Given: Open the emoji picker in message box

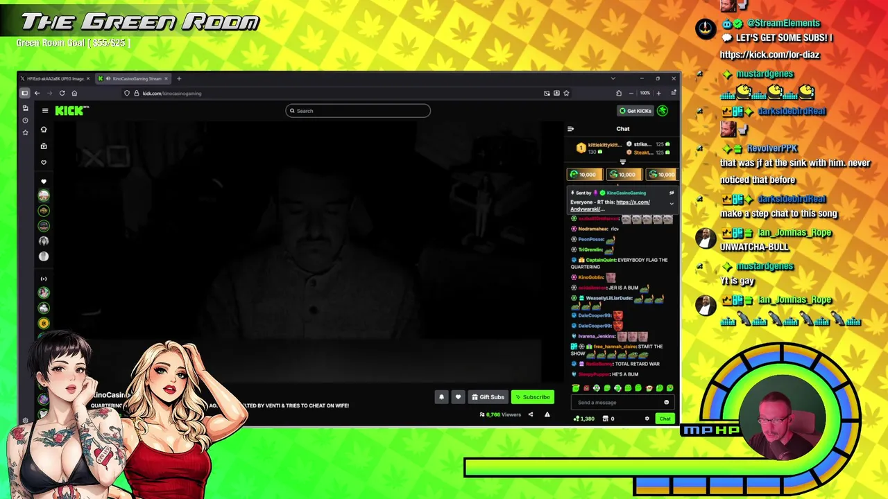Looking at the screenshot, I should [666, 403].
